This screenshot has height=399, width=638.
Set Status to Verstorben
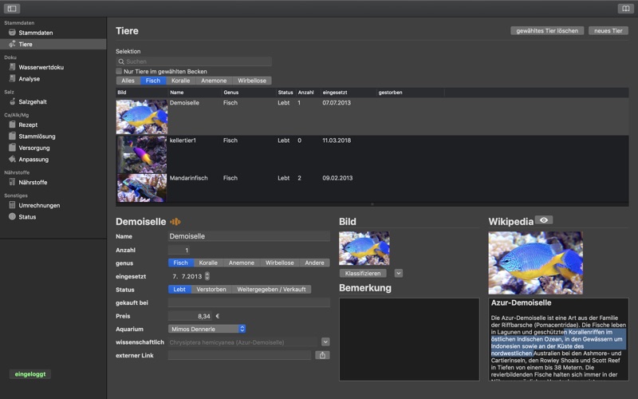(x=211, y=290)
